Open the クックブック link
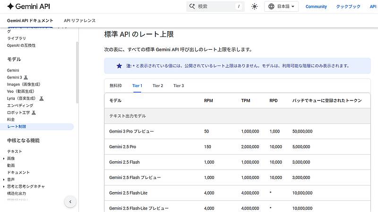Image resolution: width=378 pixels, height=212 pixels. (348, 7)
